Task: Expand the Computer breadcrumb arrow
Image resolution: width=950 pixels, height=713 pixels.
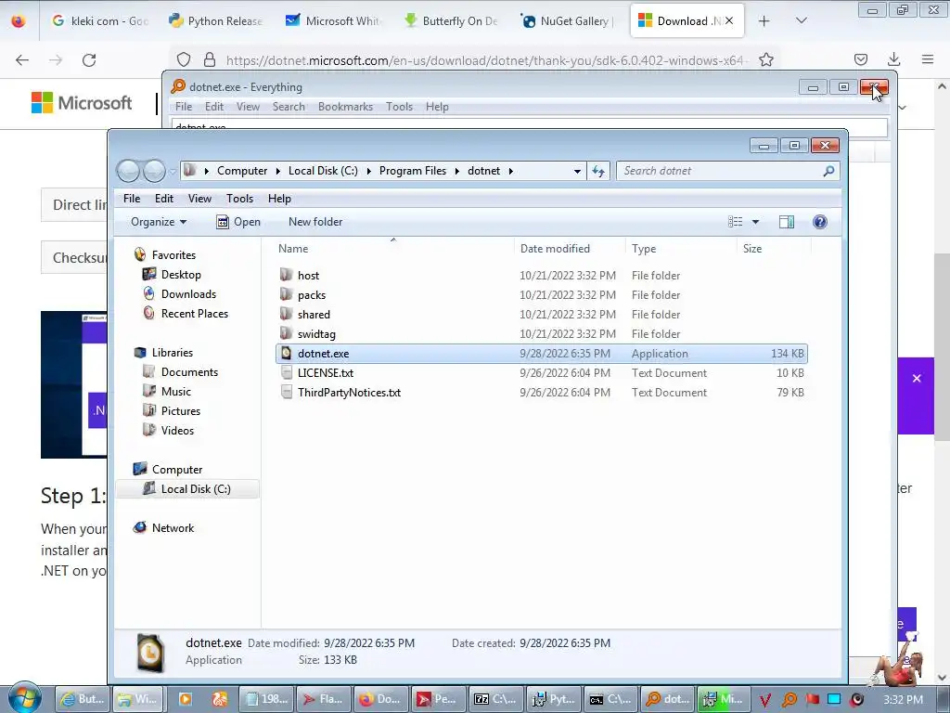Action: click(x=278, y=171)
